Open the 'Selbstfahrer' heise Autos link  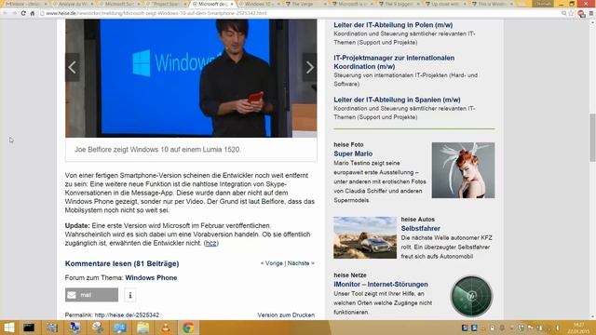(x=420, y=229)
